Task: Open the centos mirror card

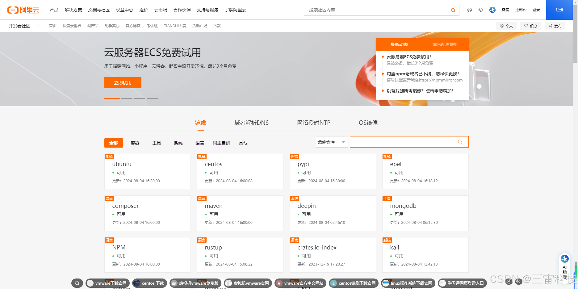Action: [x=240, y=171]
